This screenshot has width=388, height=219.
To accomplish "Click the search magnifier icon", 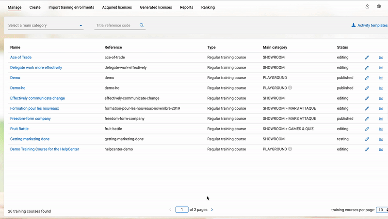I will click(x=142, y=25).
